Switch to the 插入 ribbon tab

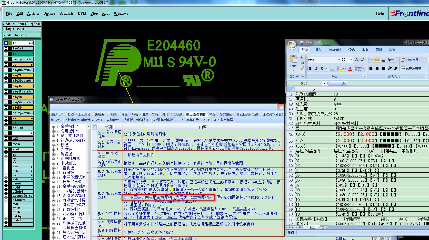[318, 50]
